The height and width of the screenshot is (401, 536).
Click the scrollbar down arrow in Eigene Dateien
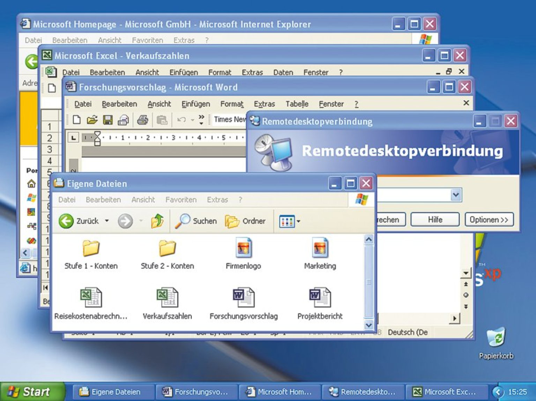[x=369, y=325]
